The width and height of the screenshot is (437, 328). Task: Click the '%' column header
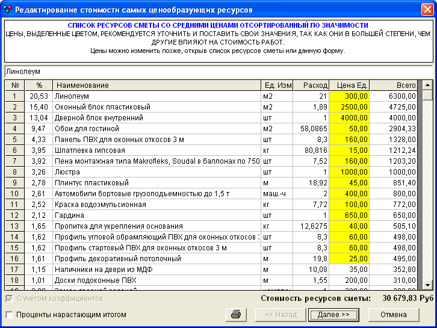pos(39,85)
